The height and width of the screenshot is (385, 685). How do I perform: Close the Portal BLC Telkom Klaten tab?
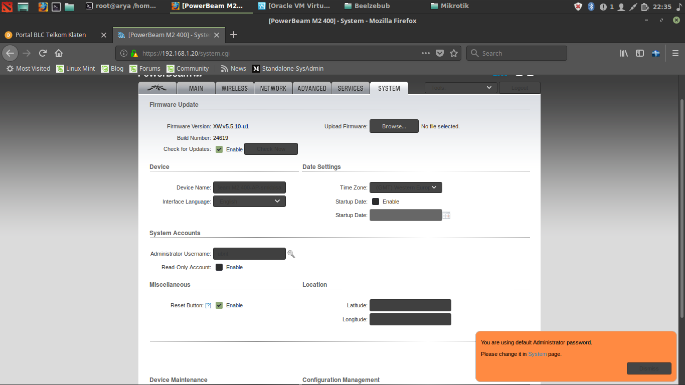pos(104,35)
